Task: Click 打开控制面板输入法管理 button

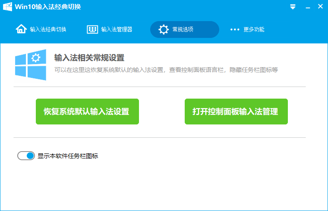Action: [236, 112]
